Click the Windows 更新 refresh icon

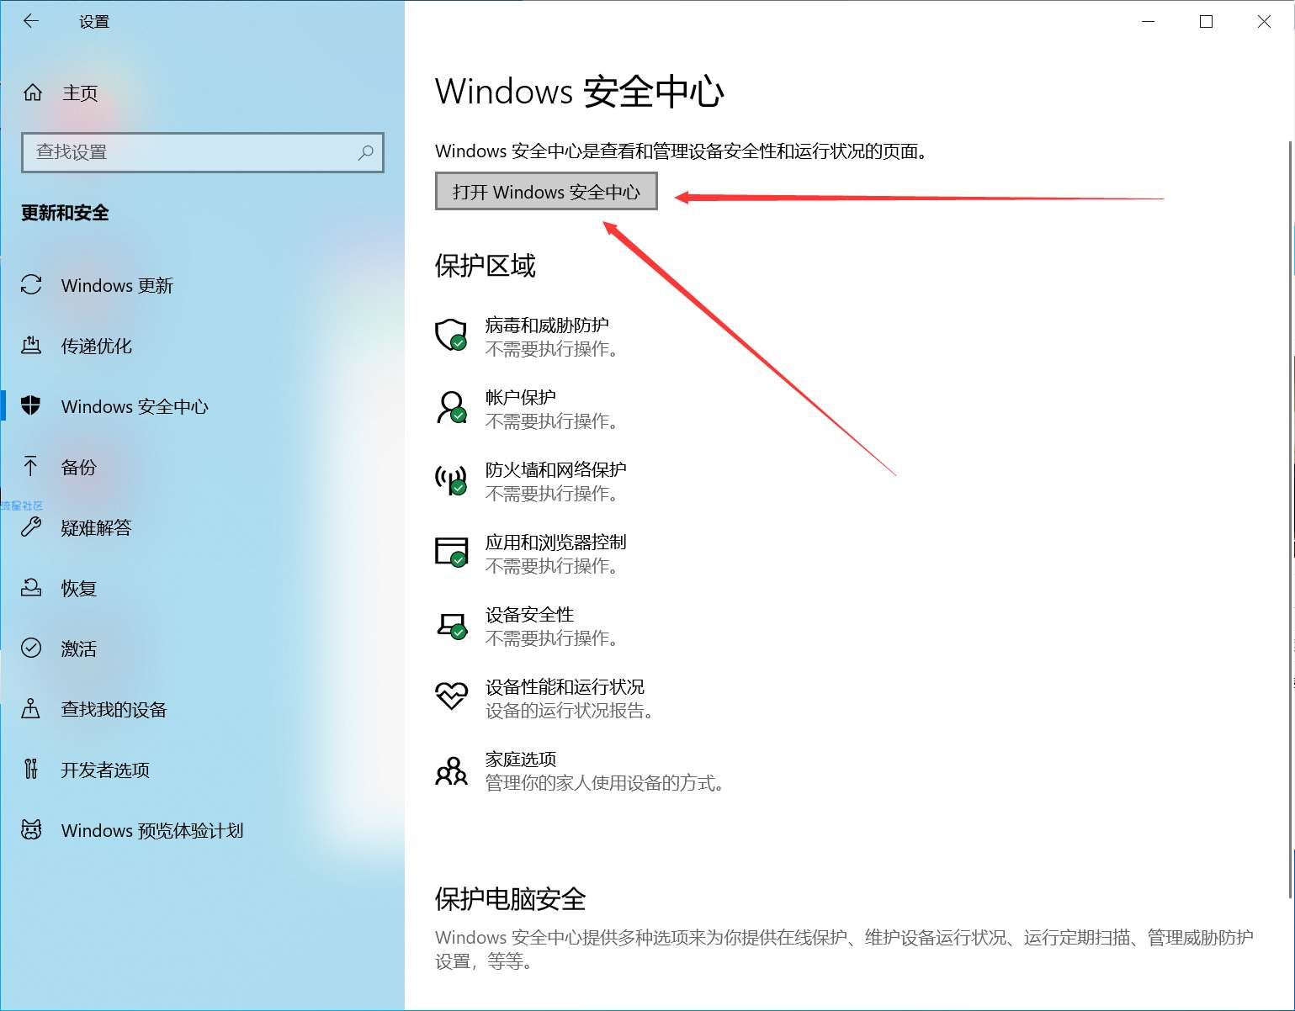tap(31, 285)
